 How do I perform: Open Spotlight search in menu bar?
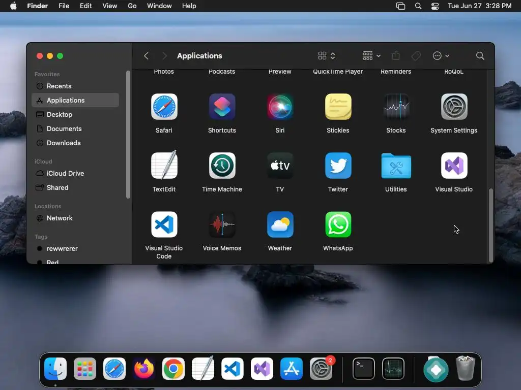[x=418, y=6]
